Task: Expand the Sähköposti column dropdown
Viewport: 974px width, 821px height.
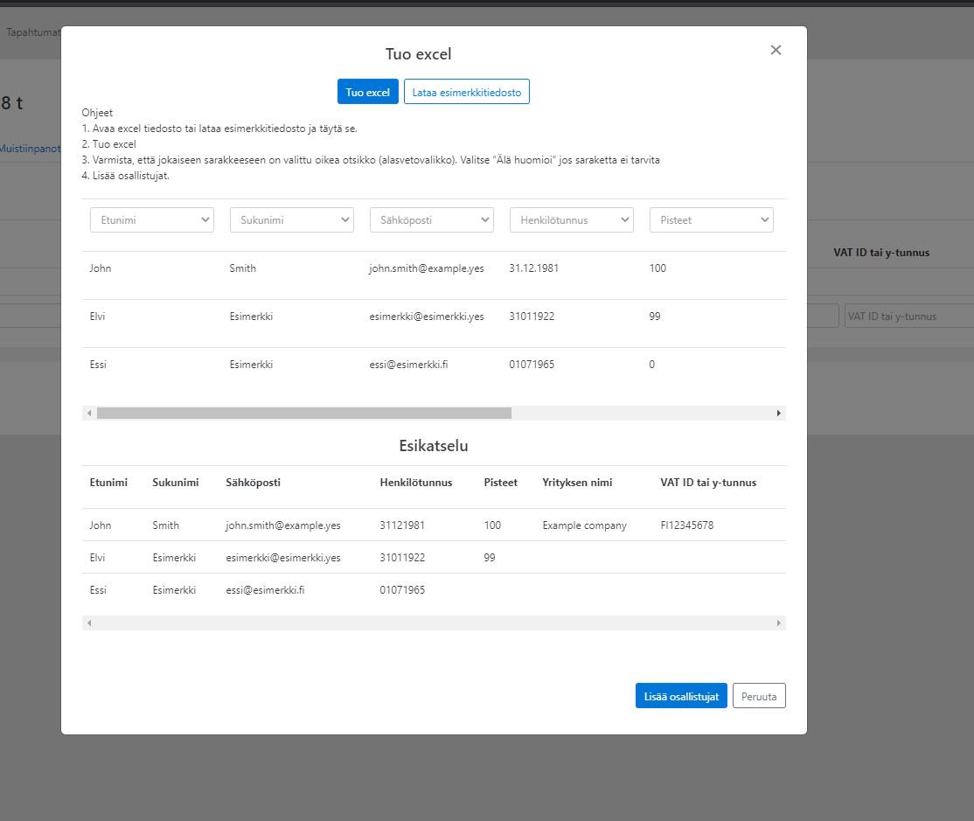Action: click(431, 220)
